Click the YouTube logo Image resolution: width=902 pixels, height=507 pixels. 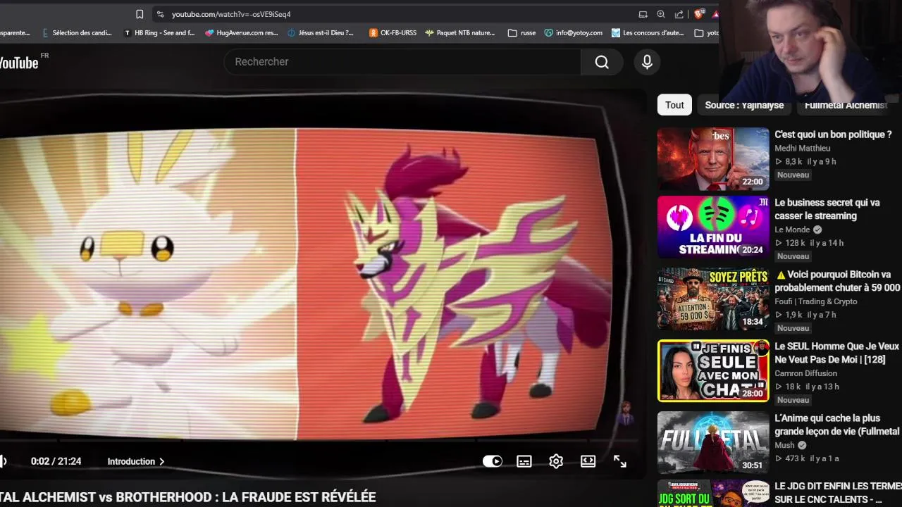coord(20,63)
